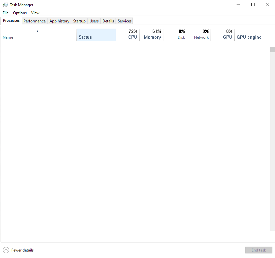275x258 pixels.
Task: Go to the Startup tab
Action: [79, 21]
